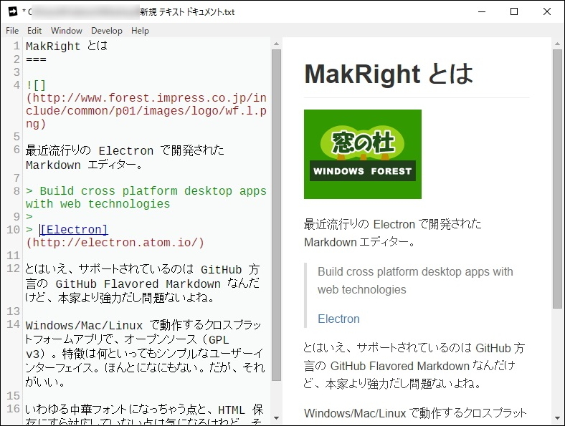Close the MakRight window

point(547,11)
